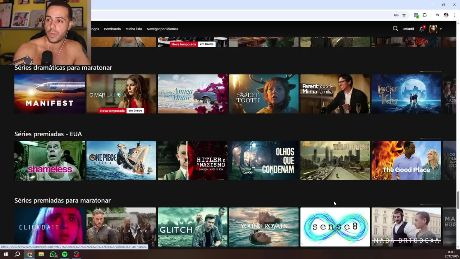The width and height of the screenshot is (460, 259).
Task: Open Navegar por idiomas
Action: click(x=162, y=29)
